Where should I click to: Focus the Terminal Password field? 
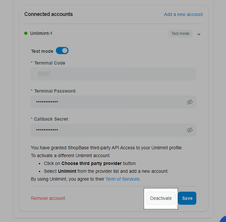[x=113, y=102]
